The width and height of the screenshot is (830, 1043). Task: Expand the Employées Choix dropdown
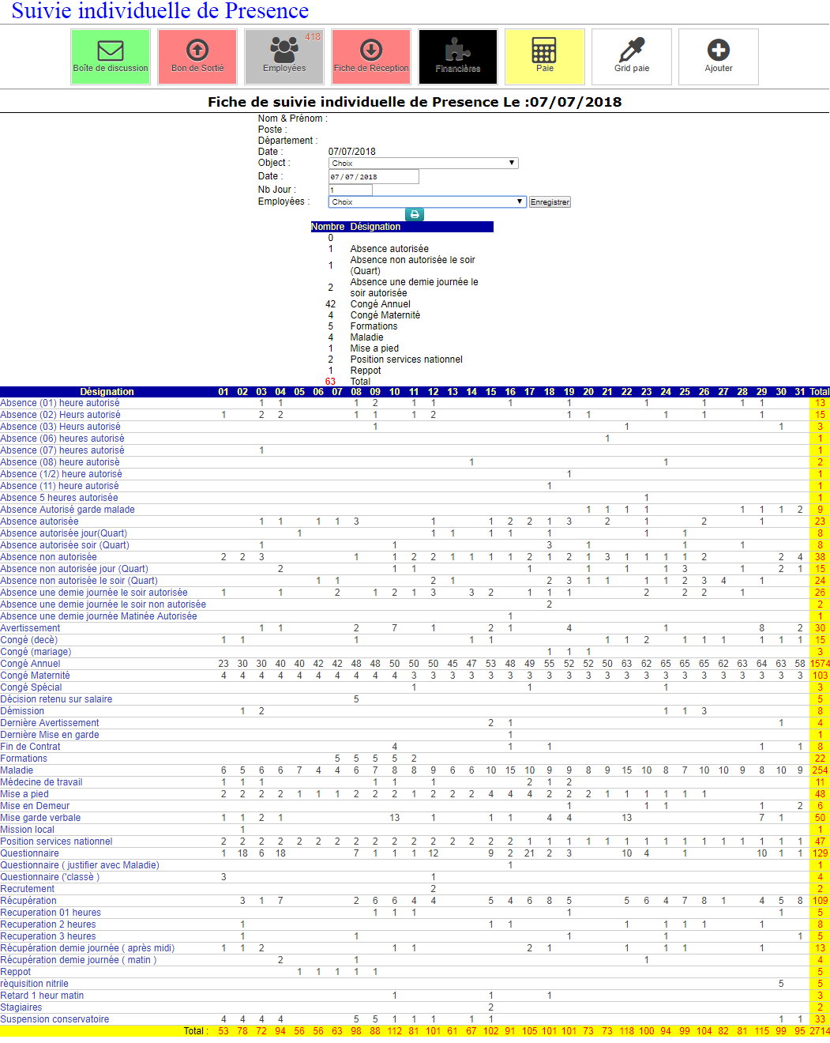point(427,201)
